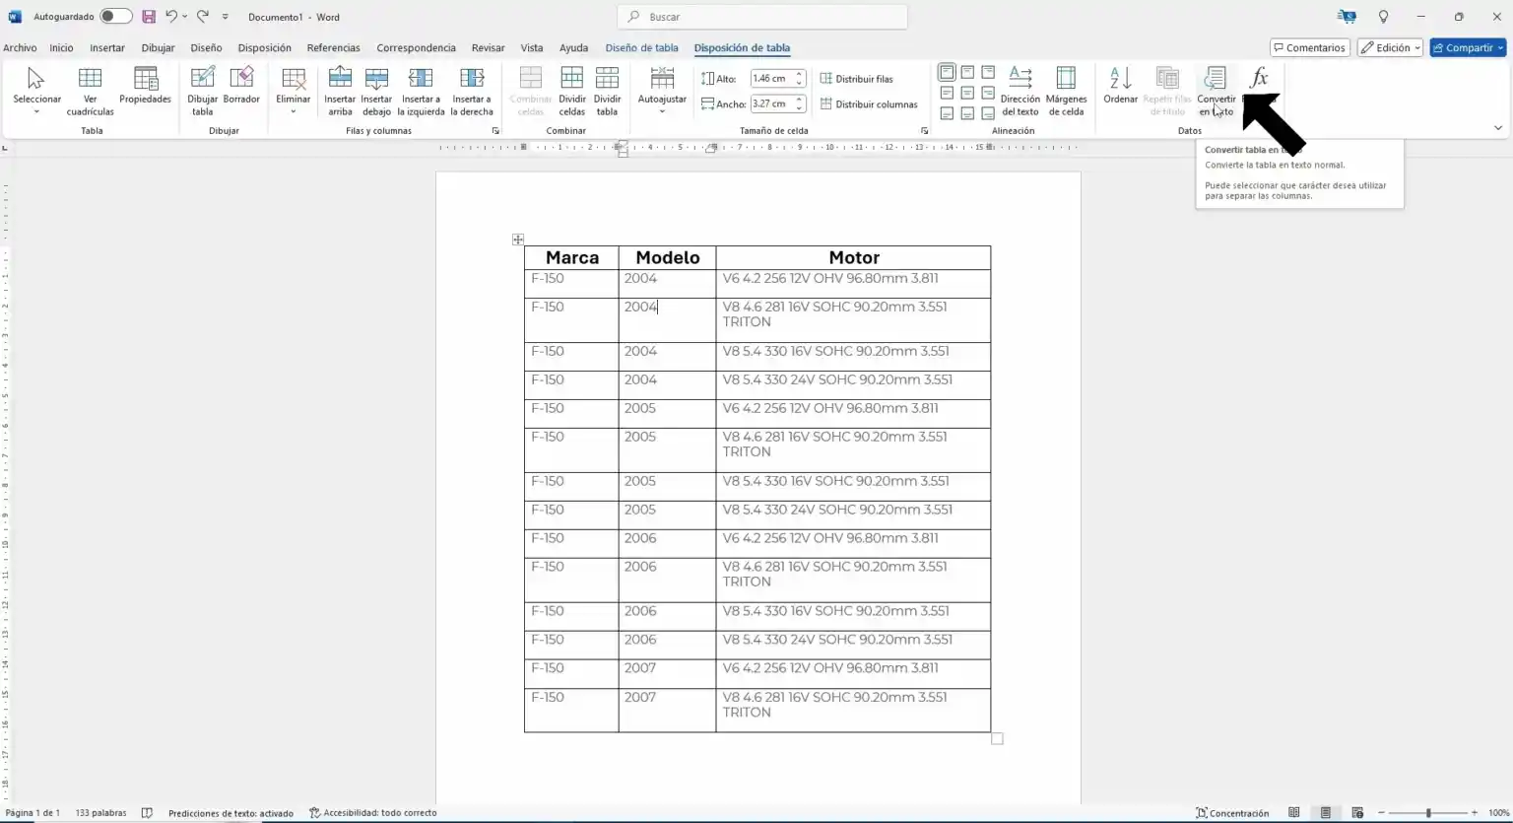This screenshot has width=1513, height=823.
Task: Open the Undo history dropdown arrow
Action: coord(184,17)
